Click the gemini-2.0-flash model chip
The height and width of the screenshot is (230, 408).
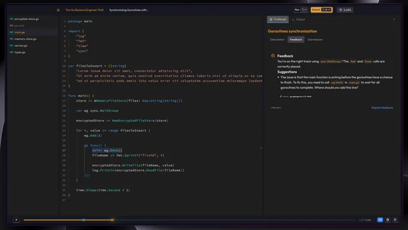coord(295,96)
